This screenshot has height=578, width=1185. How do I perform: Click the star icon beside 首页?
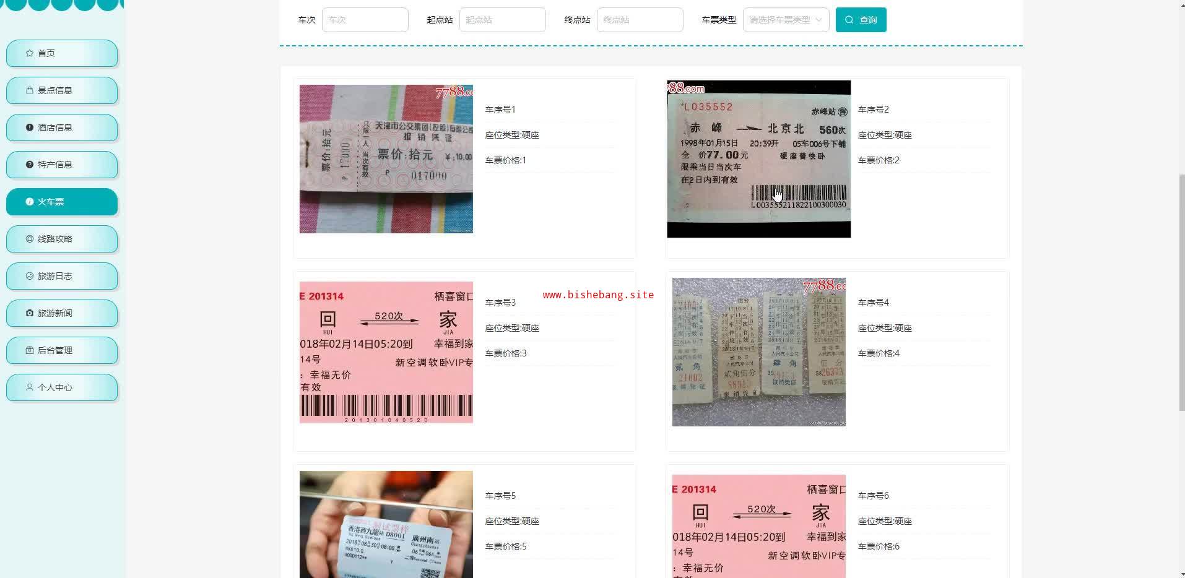tap(30, 53)
